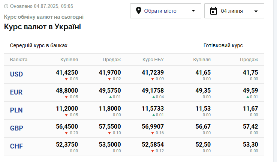Click the Курс НБУ column header

pos(153,59)
